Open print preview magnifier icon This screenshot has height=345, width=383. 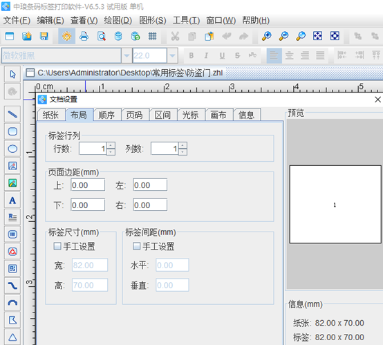tap(101, 36)
